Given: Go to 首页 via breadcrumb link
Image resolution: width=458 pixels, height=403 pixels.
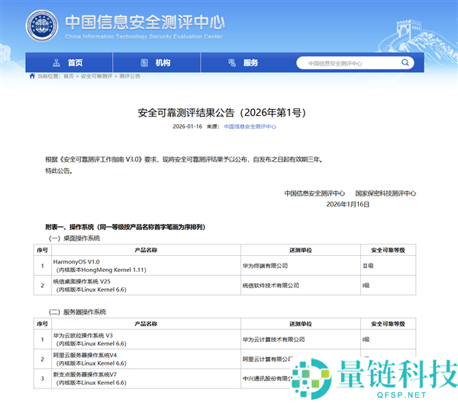Looking at the screenshot, I should pos(69,76).
